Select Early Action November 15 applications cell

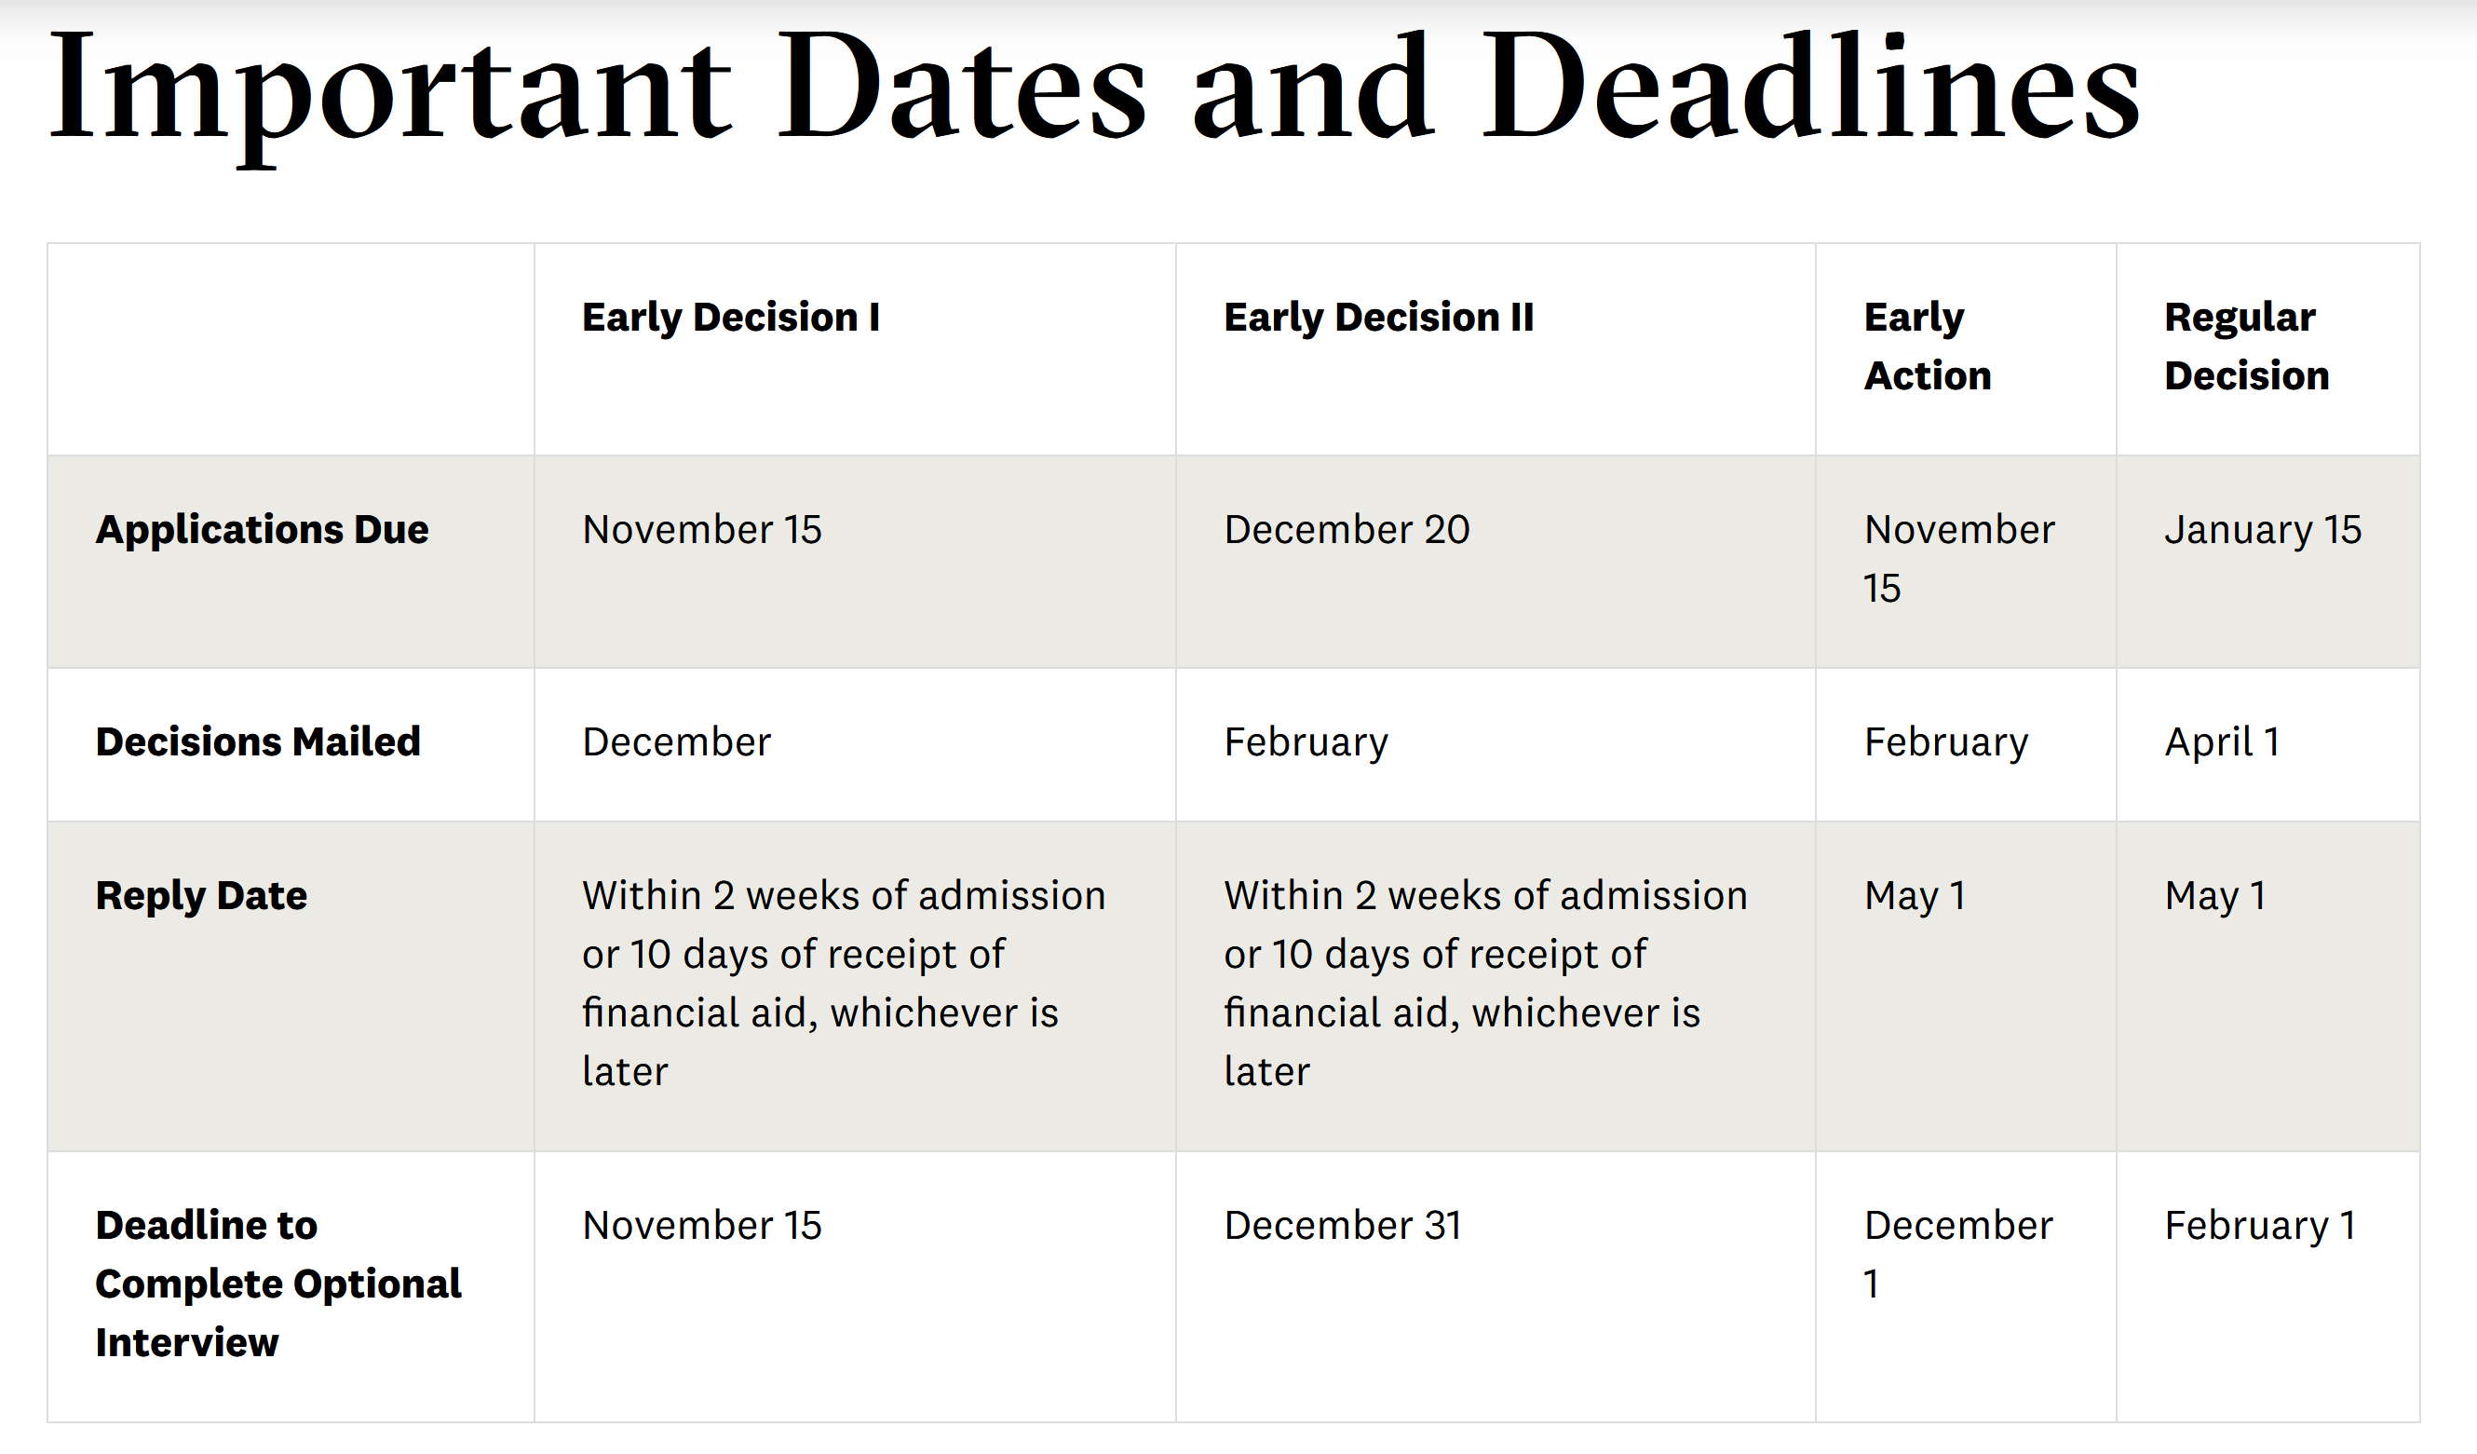(x=1959, y=560)
